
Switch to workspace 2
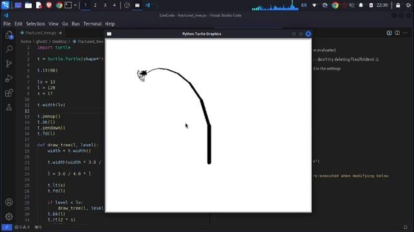(x=95, y=5)
